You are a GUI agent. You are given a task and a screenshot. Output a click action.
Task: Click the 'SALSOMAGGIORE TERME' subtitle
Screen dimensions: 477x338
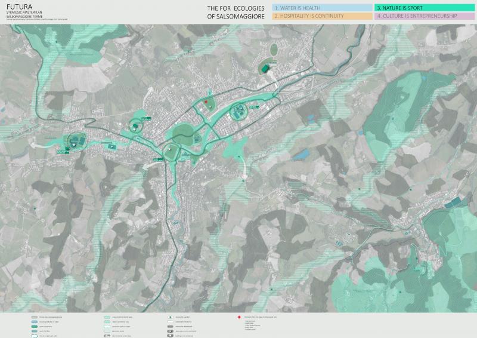(23, 16)
